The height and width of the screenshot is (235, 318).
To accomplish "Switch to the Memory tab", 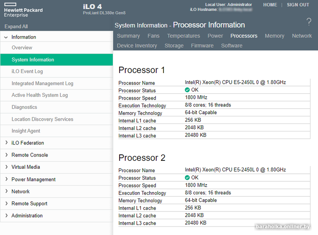I will 275,36.
